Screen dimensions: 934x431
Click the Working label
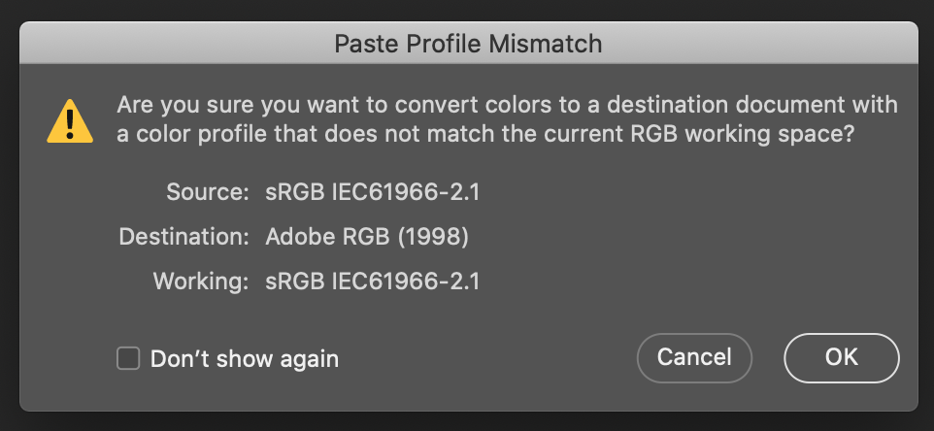201,282
